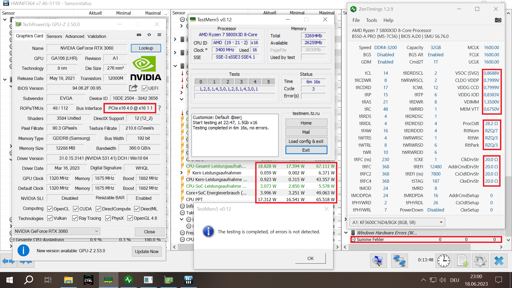This screenshot has width=512, height=288.
Task: Open File Explorer from taskbar
Action: coord(69,280)
